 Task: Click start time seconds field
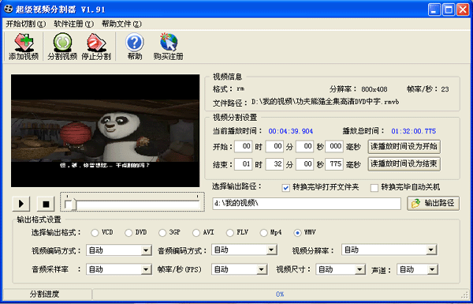tap(304, 147)
